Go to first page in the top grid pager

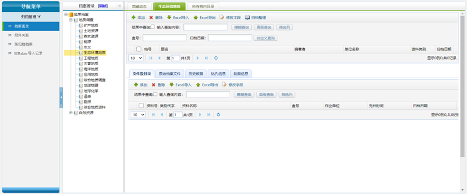pos(151,58)
